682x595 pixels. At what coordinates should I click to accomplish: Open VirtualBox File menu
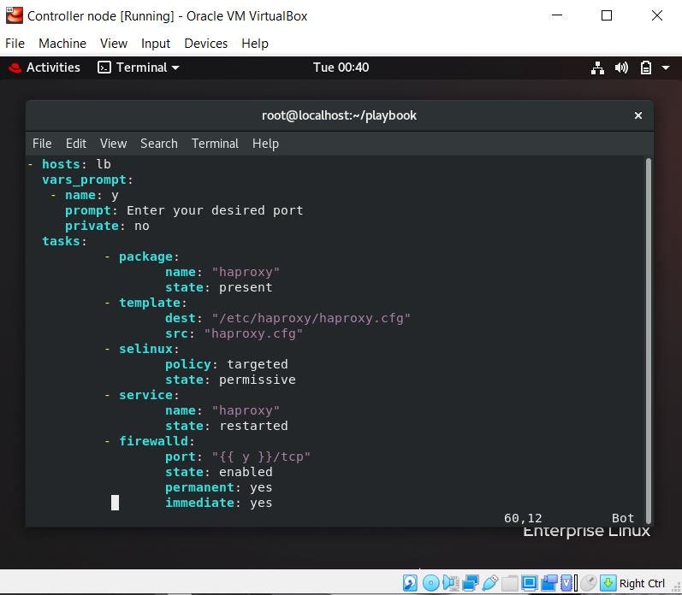pyautogui.click(x=15, y=44)
